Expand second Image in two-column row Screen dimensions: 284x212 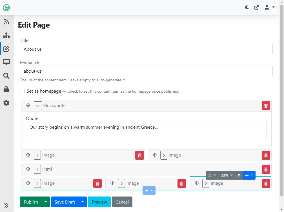pyautogui.click(x=164, y=155)
